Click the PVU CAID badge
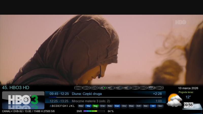This screenshot has width=203, height=114. tap(81, 106)
